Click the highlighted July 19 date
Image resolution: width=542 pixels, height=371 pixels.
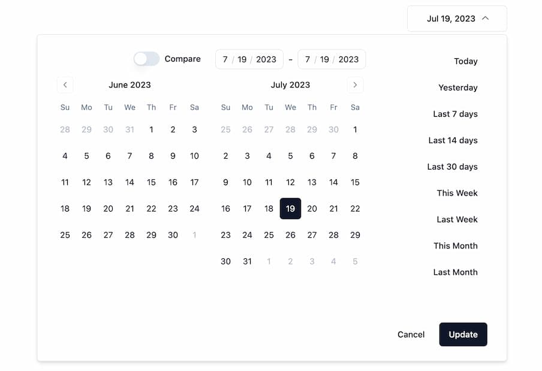tap(290, 209)
